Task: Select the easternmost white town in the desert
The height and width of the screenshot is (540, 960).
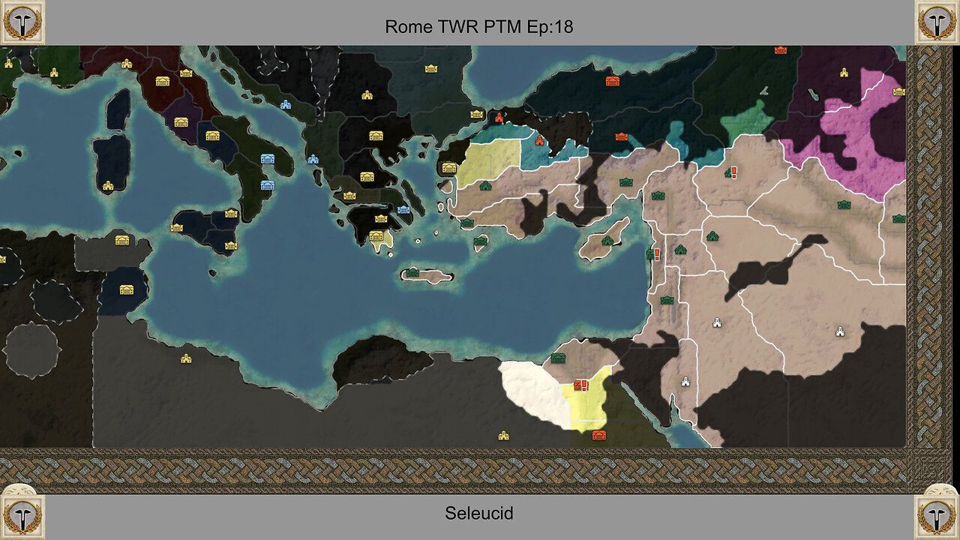Action: point(840,331)
